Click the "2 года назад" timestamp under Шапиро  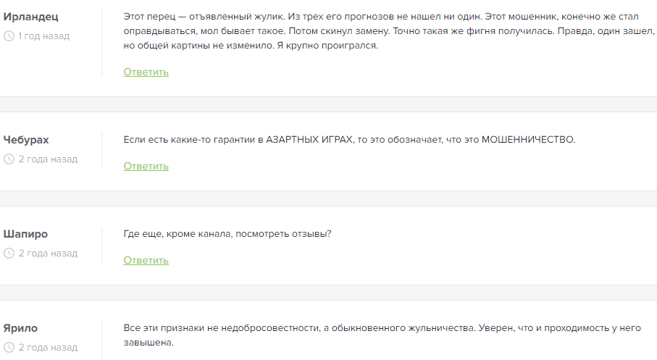tap(48, 254)
